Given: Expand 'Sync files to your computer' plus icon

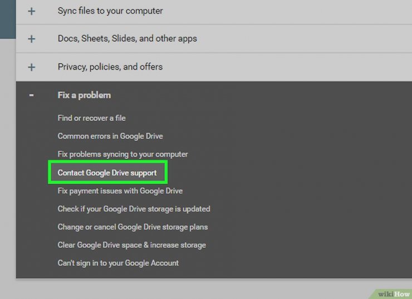Looking at the screenshot, I should [x=32, y=11].
